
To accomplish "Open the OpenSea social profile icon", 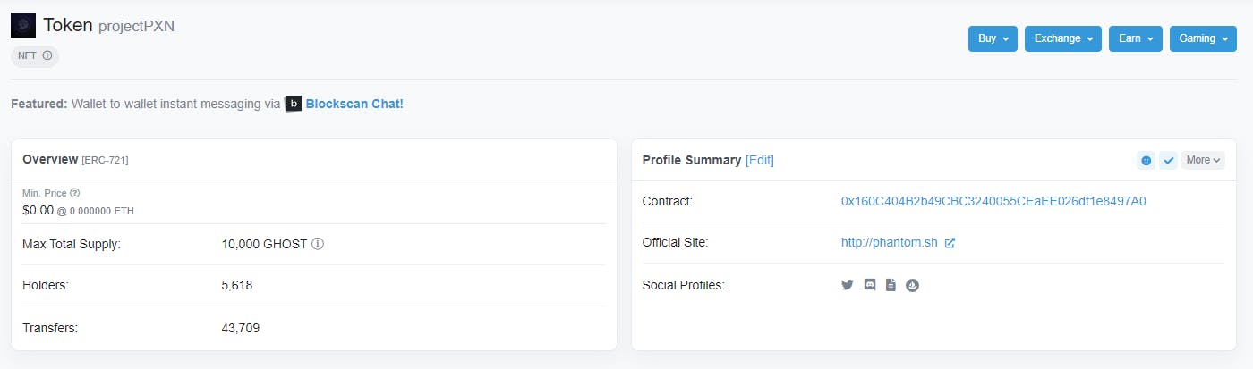I will [x=913, y=285].
